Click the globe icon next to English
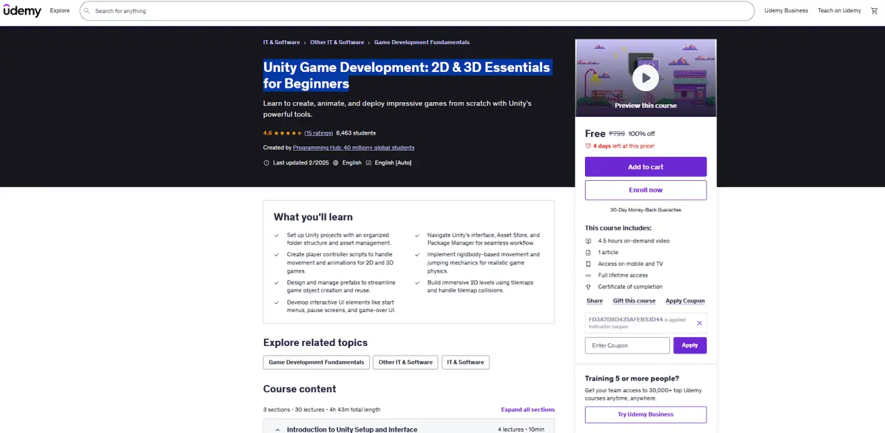885x433 pixels. (x=336, y=163)
